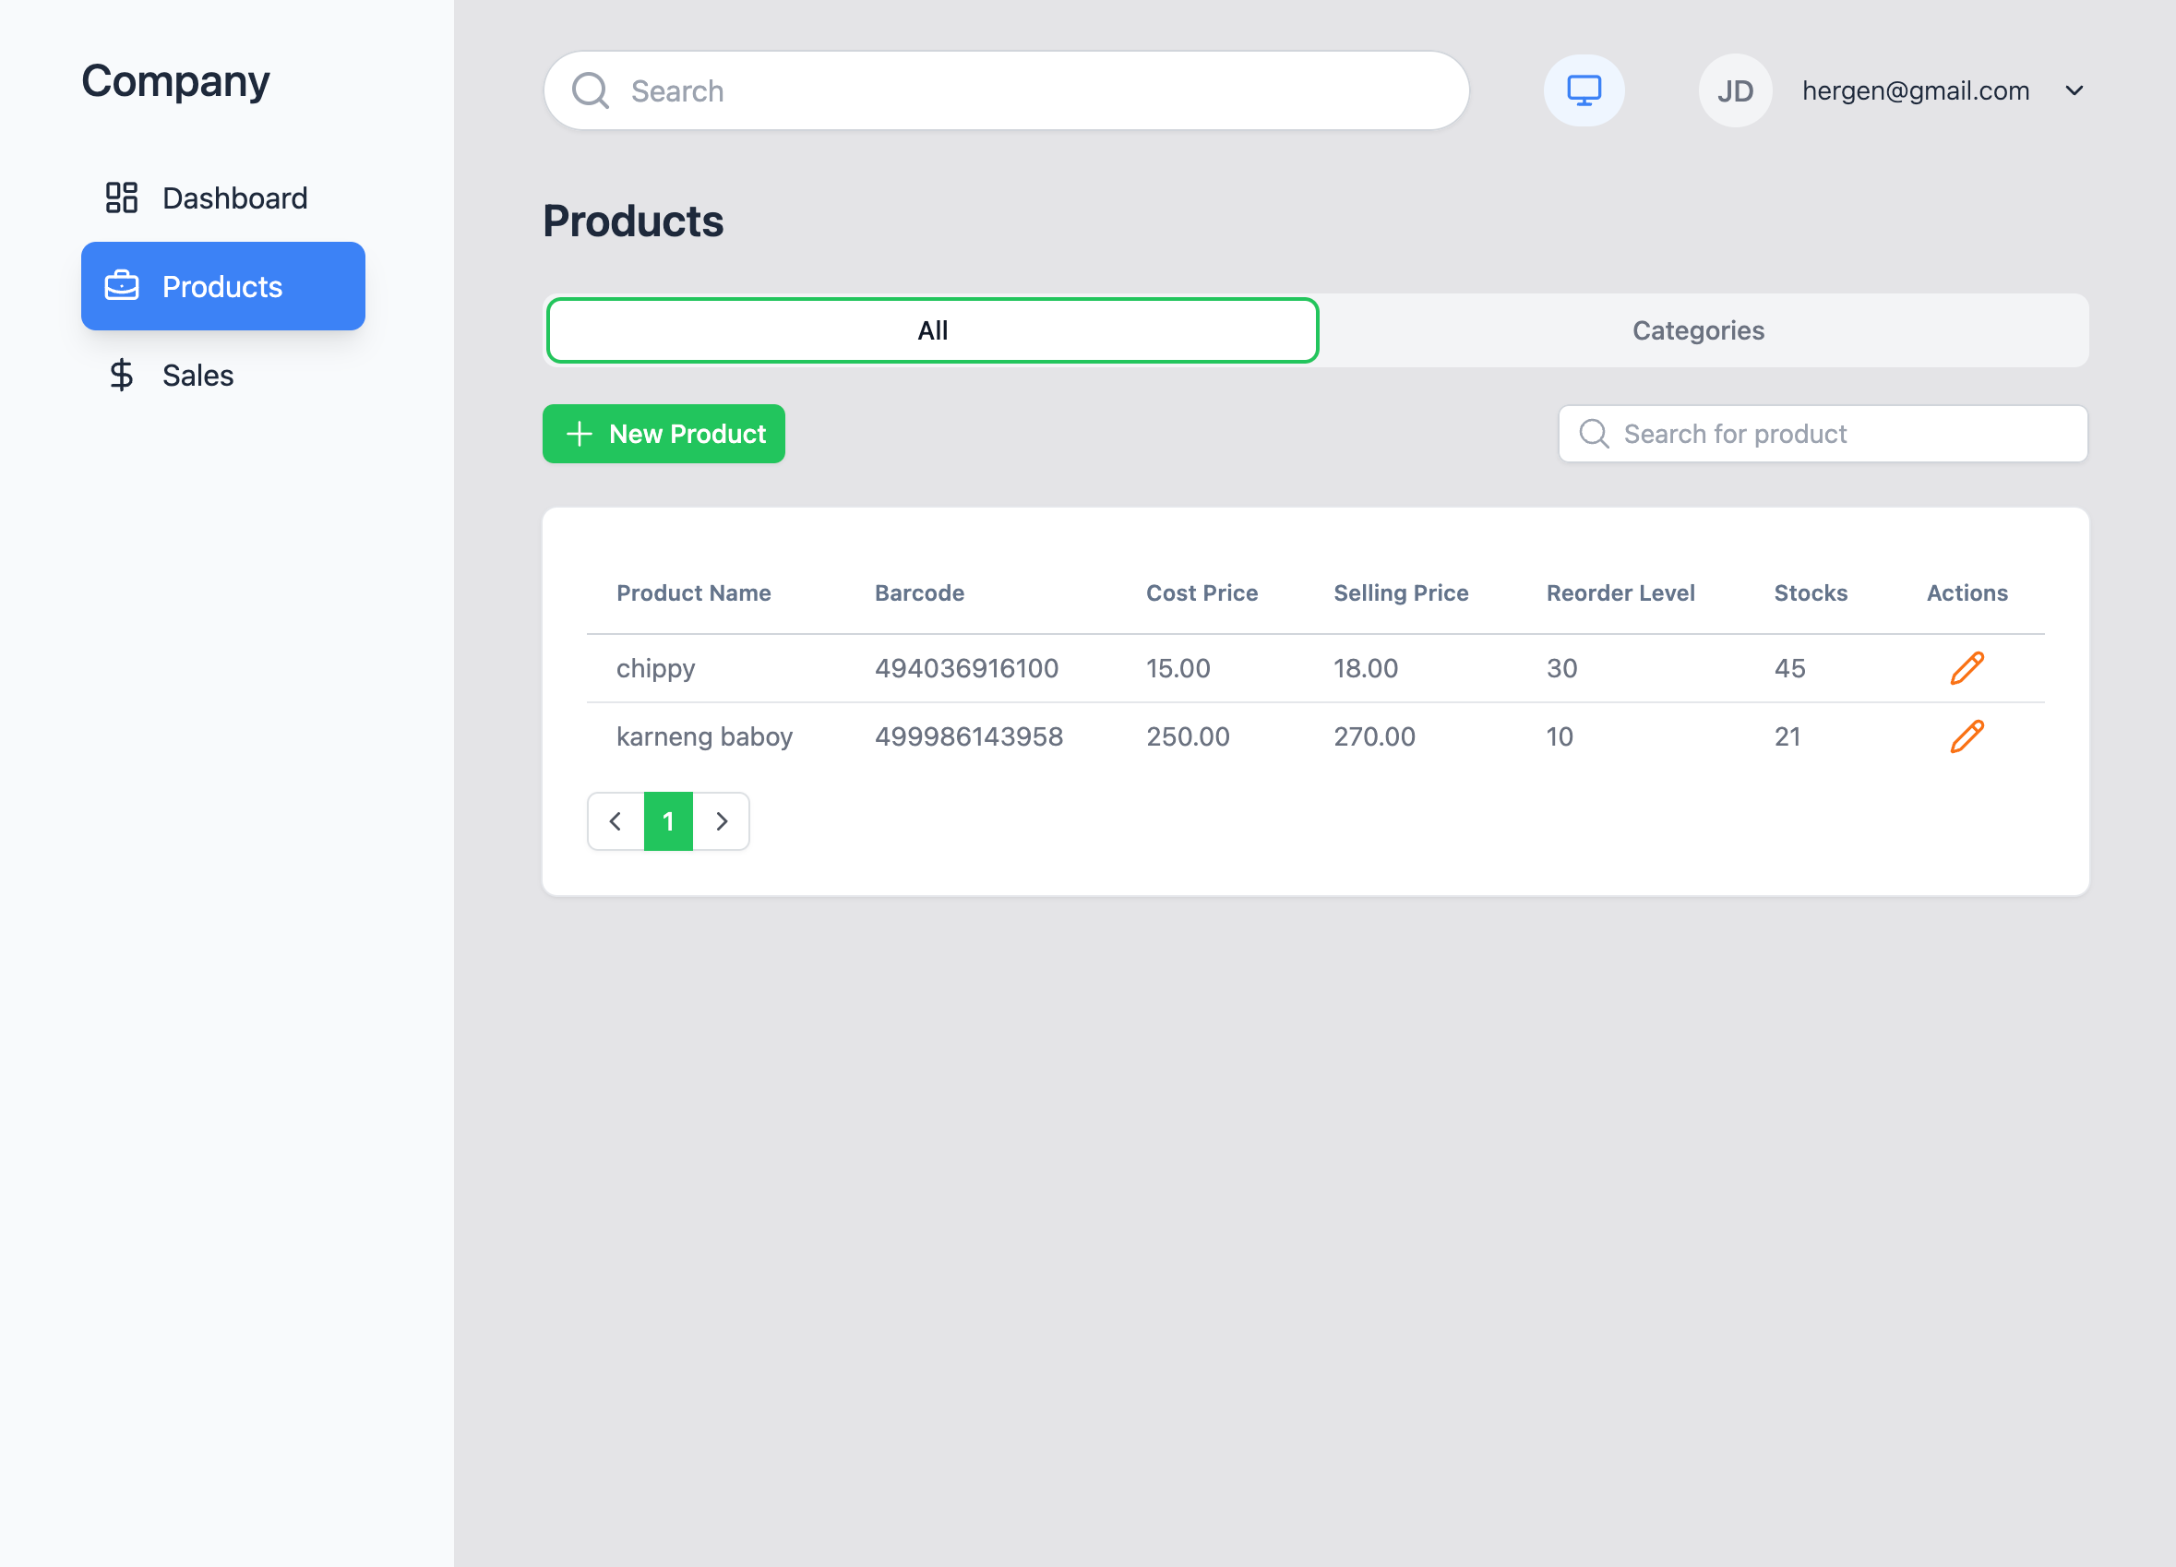The height and width of the screenshot is (1567, 2176).
Task: Click the Barcode column header
Action: click(919, 593)
